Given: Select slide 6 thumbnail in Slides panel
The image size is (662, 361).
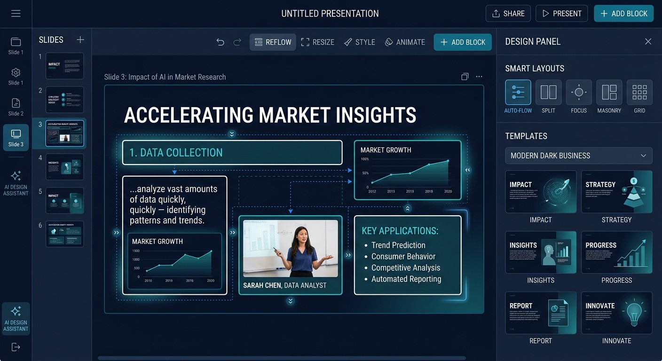Looking at the screenshot, I should (65, 234).
